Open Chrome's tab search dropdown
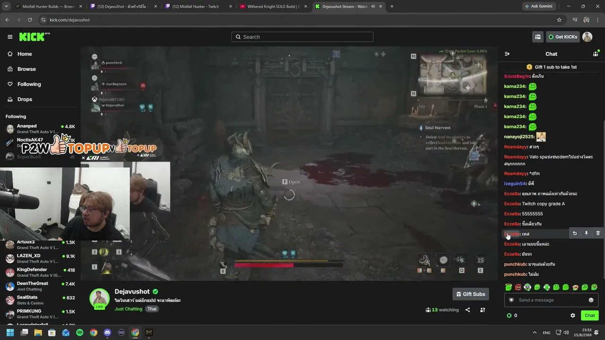The width and height of the screenshot is (605, 340). tap(5, 6)
